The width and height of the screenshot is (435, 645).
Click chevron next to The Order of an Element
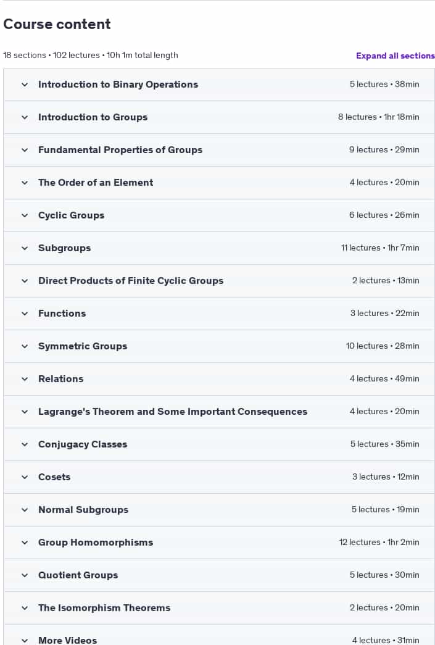pos(25,183)
